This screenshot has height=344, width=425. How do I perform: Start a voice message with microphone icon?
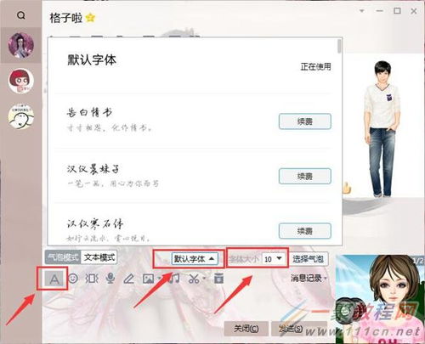pos(110,279)
